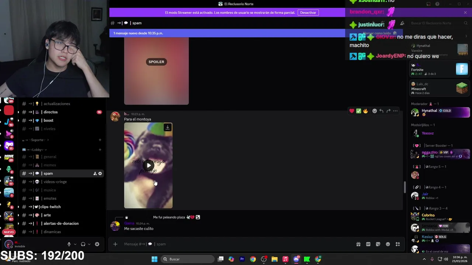Open Hynathal's member profile
This screenshot has height=265, width=472.
click(x=440, y=112)
